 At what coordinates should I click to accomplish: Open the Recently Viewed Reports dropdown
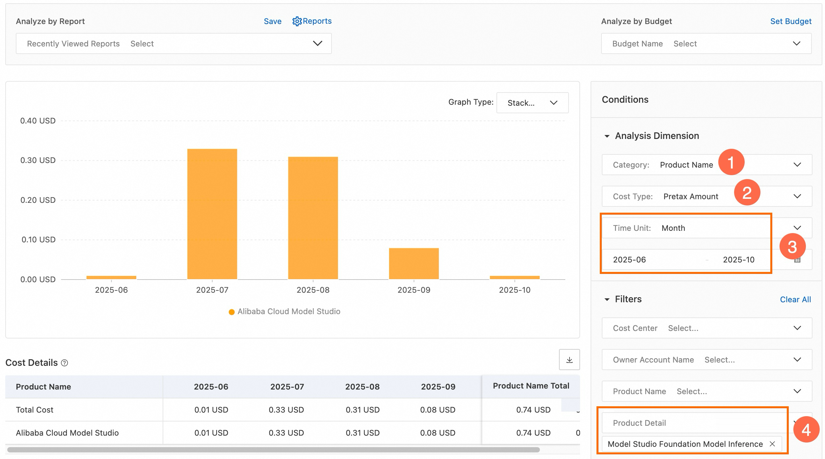pos(173,43)
